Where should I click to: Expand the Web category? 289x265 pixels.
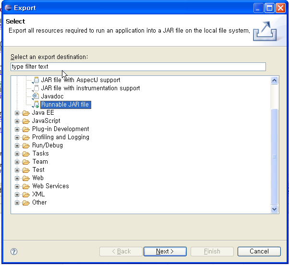pyautogui.click(x=17, y=178)
